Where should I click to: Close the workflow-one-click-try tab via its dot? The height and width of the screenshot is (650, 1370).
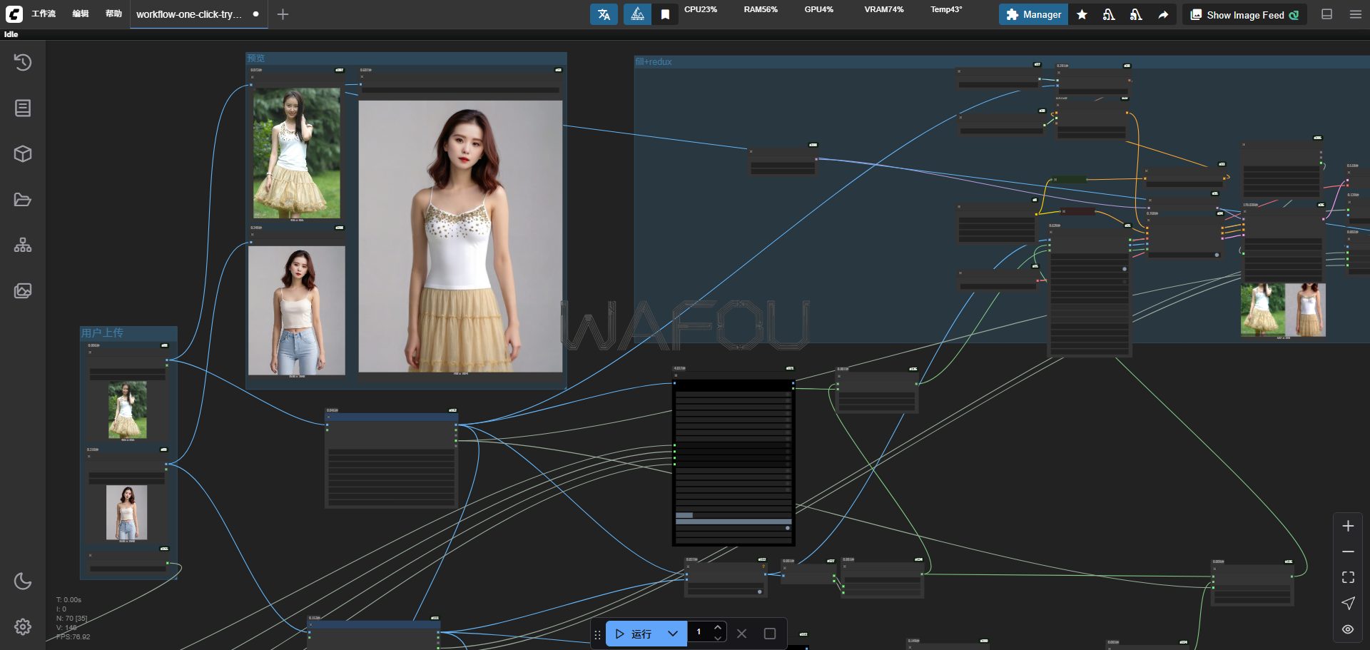[255, 14]
